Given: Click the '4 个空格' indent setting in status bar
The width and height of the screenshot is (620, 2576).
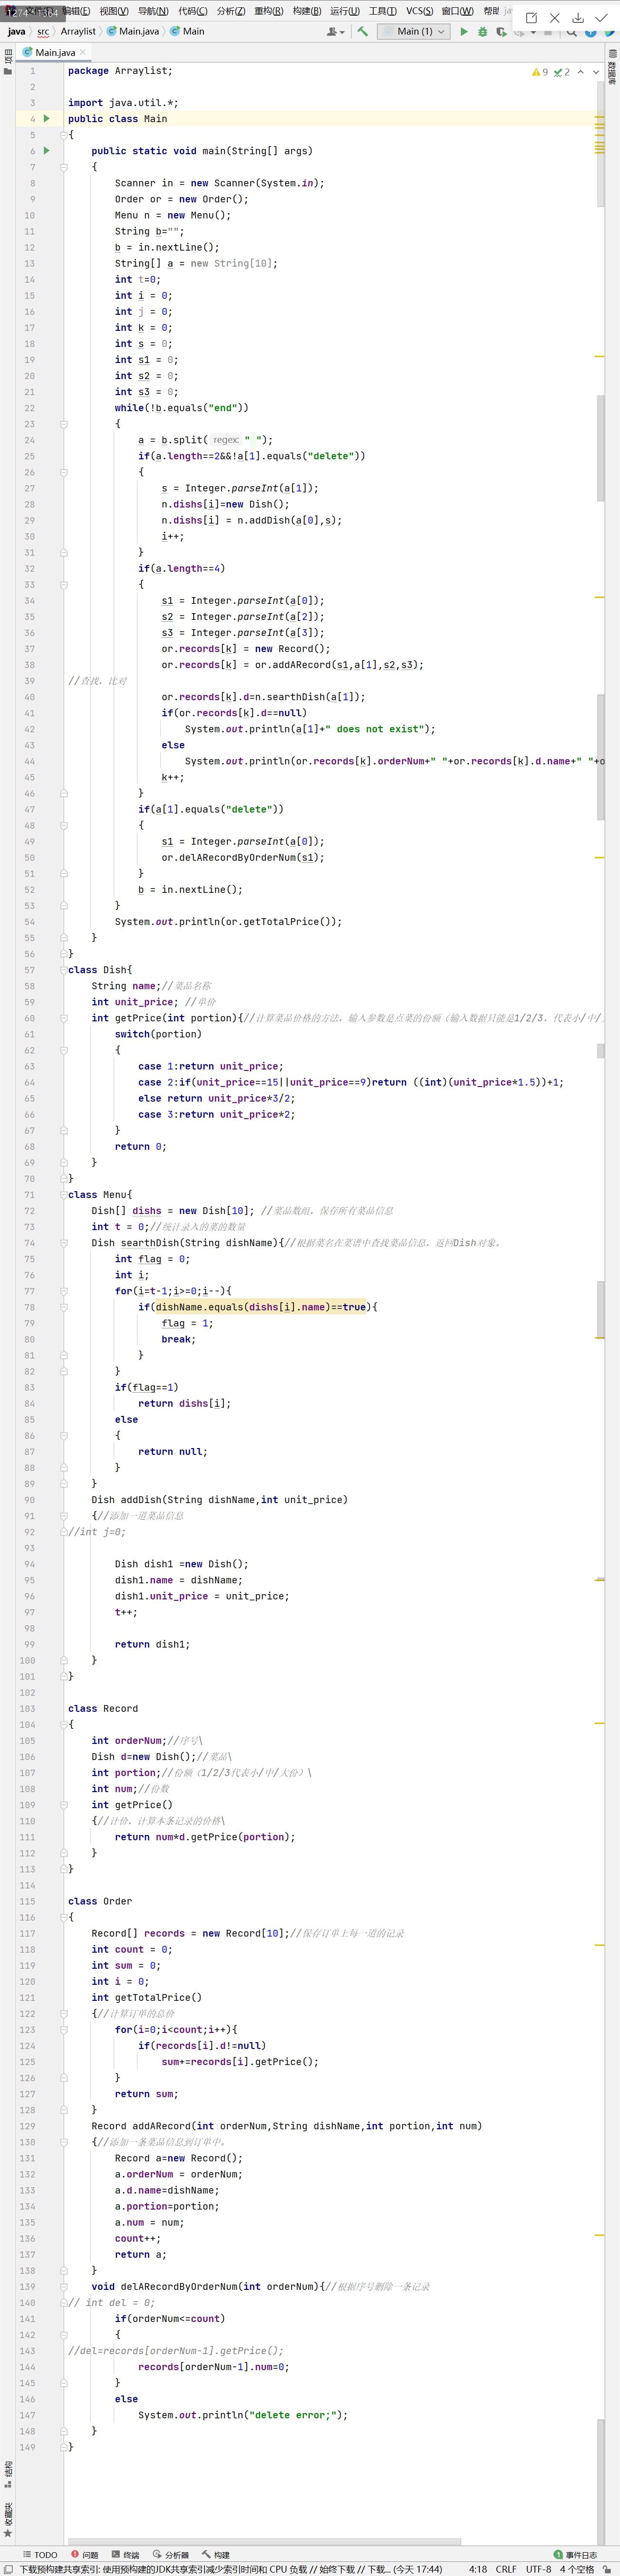Looking at the screenshot, I should (577, 2569).
